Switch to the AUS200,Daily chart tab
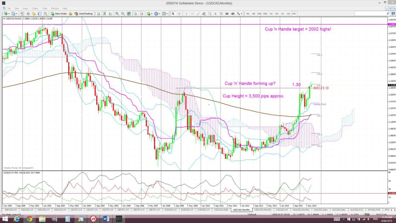This screenshot has height=223, width=396. [339, 210]
